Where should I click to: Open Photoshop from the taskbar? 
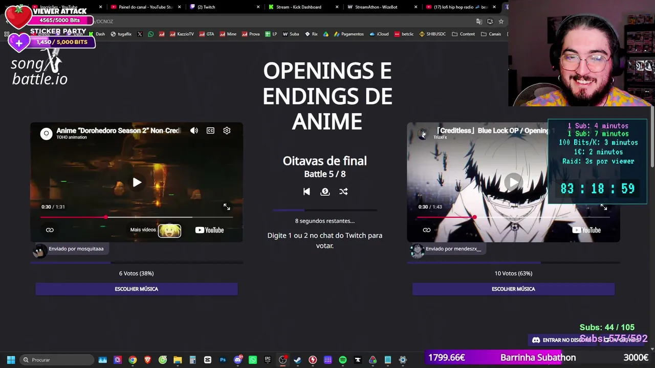coord(223,360)
